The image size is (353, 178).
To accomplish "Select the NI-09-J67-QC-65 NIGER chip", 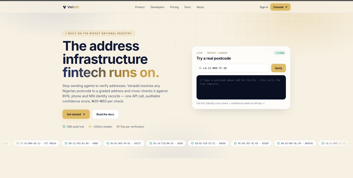I will coord(251,143).
